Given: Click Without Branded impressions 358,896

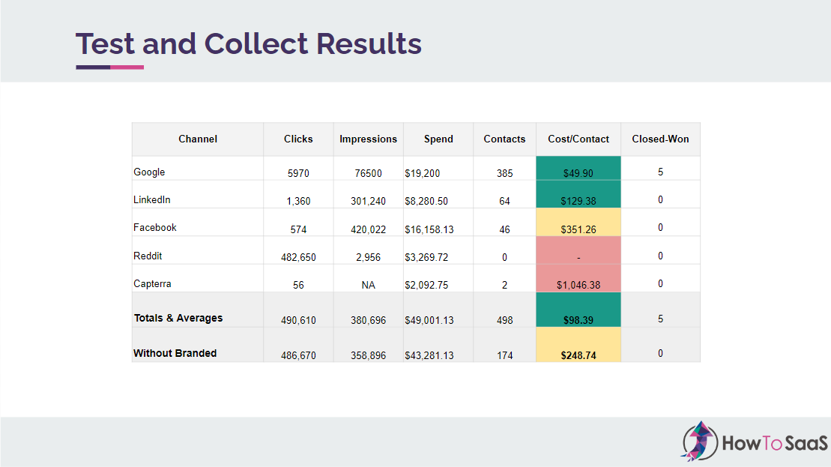Looking at the screenshot, I should (x=369, y=355).
